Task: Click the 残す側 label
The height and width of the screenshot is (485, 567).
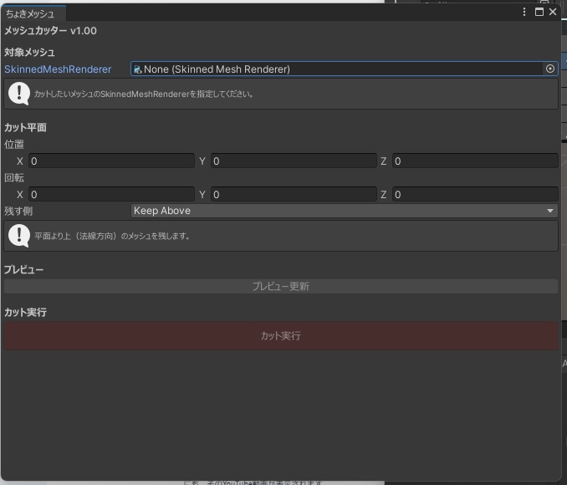Action: (18, 211)
